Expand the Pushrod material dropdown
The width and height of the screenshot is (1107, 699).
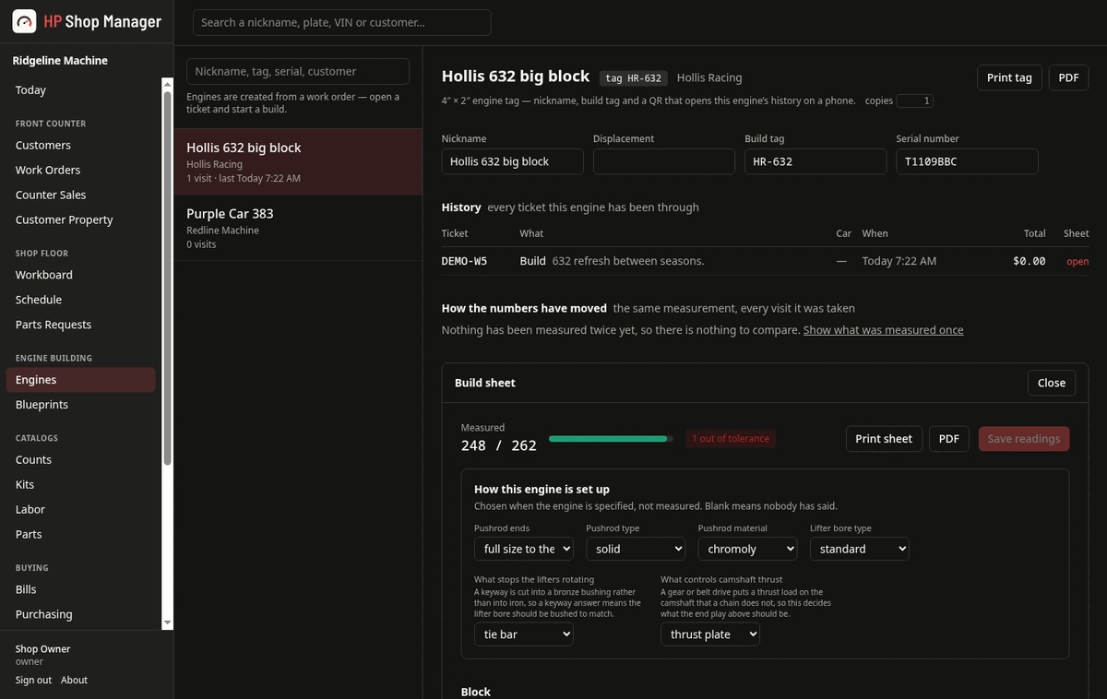pos(747,549)
